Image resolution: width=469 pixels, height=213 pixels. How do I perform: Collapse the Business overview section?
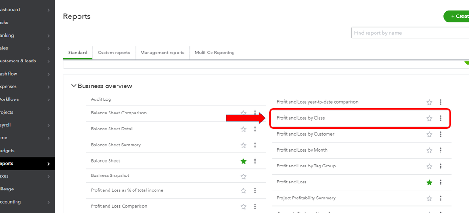(x=73, y=86)
